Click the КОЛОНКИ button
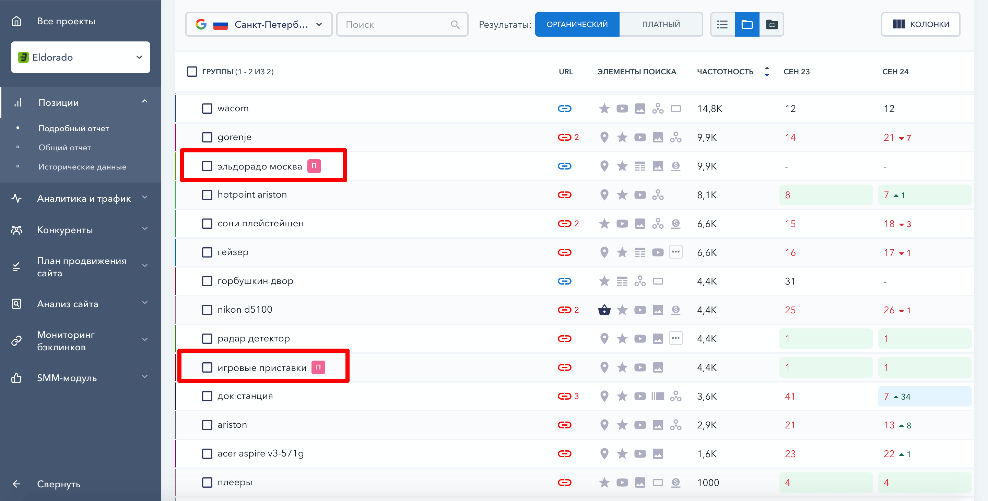 click(920, 25)
